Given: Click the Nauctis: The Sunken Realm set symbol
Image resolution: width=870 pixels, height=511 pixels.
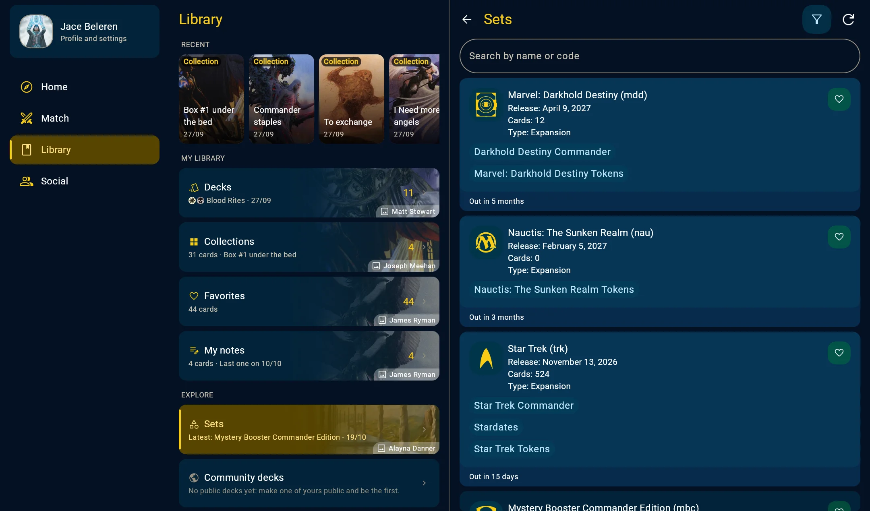Looking at the screenshot, I should point(486,242).
